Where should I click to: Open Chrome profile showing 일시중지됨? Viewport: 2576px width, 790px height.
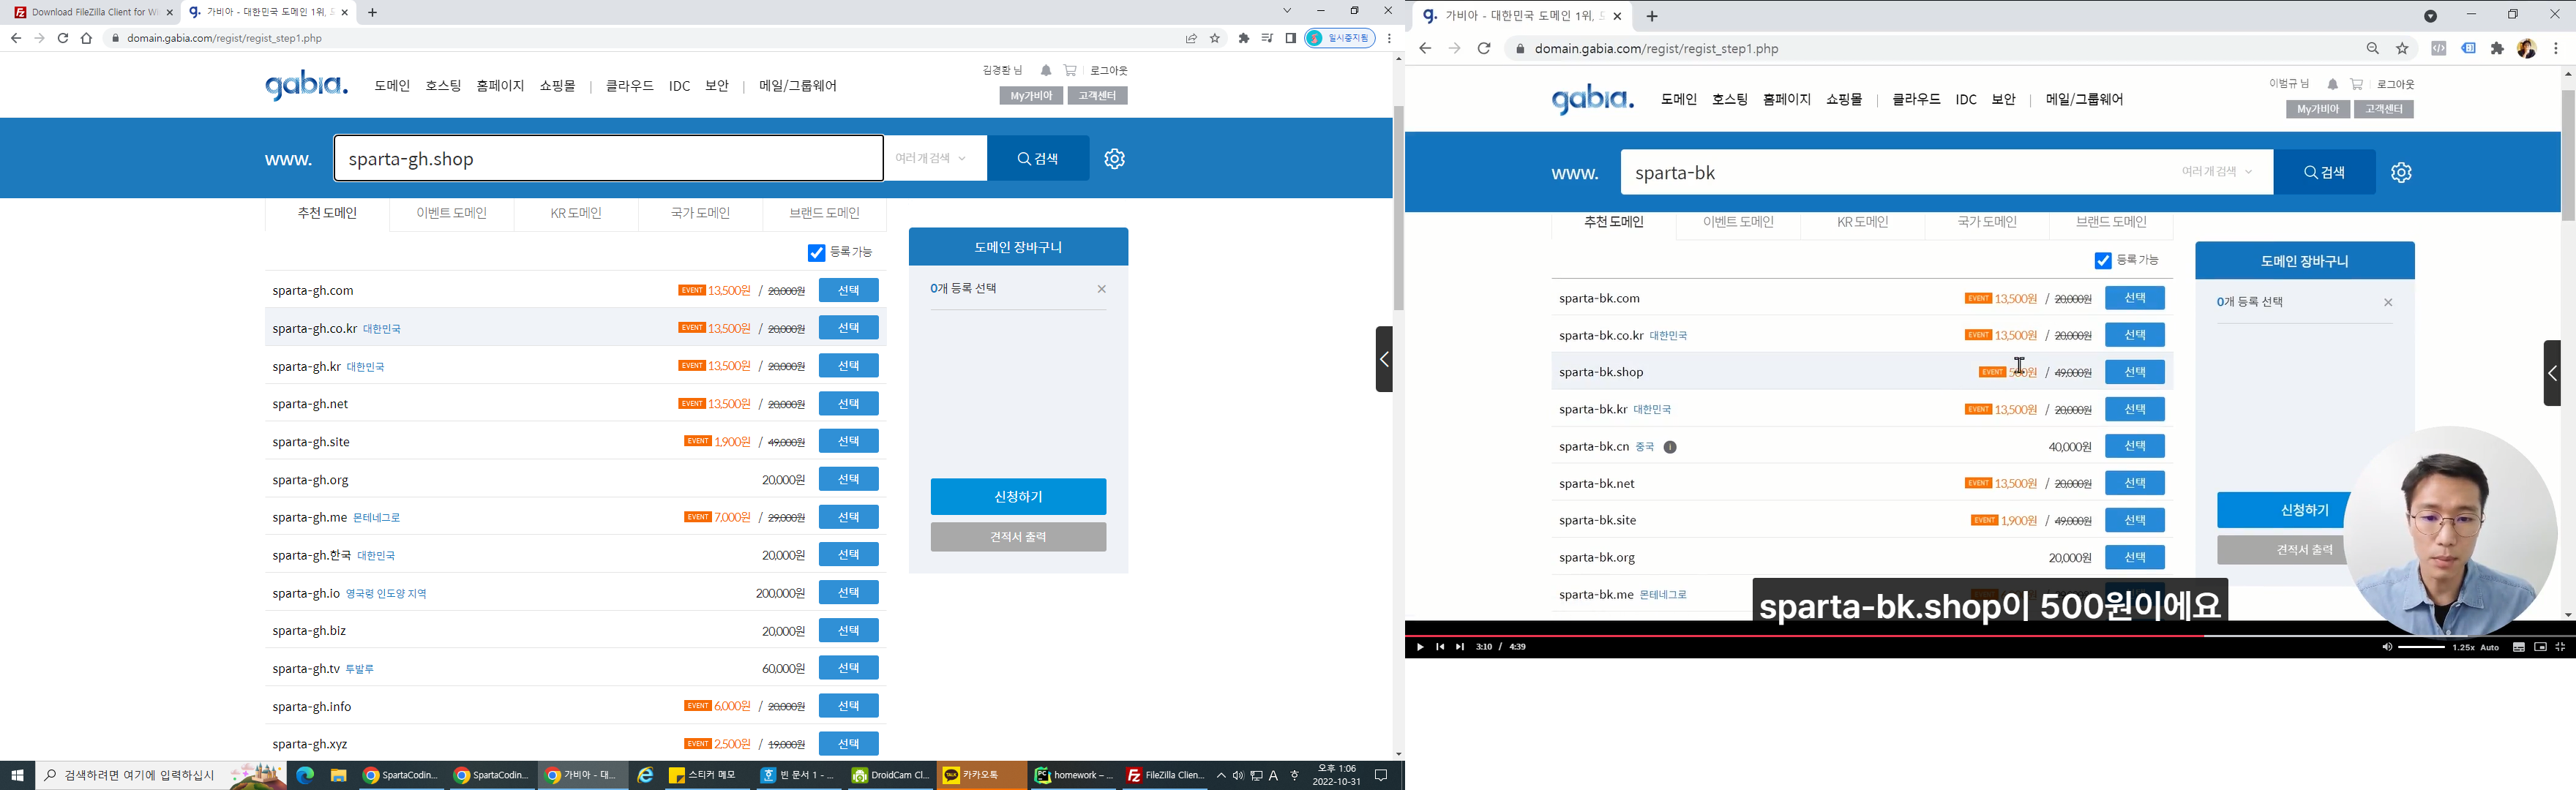coord(1340,38)
